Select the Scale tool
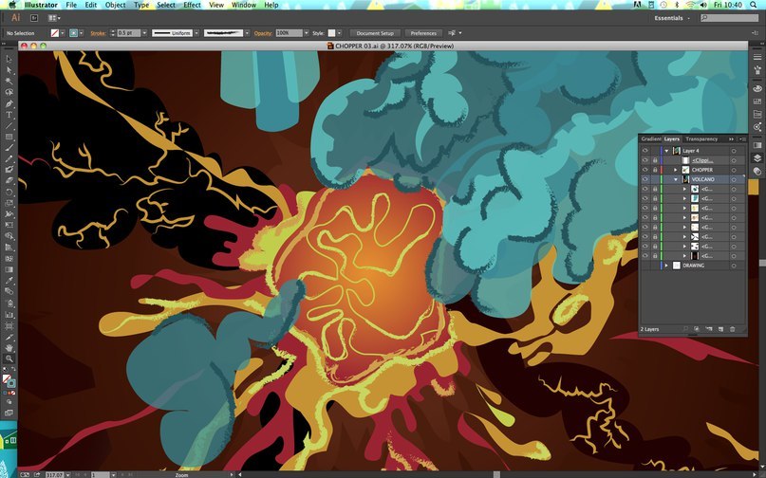Image resolution: width=766 pixels, height=478 pixels. [x=9, y=203]
